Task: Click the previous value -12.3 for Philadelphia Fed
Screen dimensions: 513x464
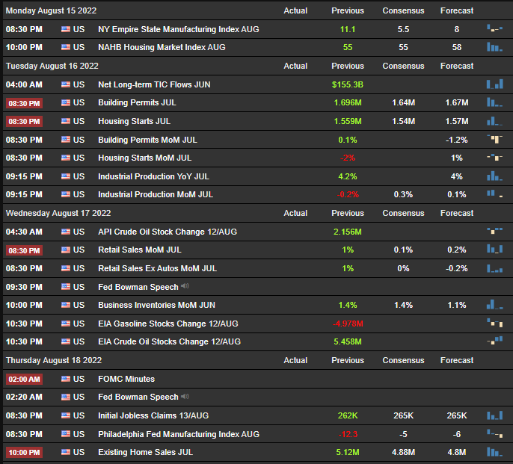Action: tap(348, 434)
